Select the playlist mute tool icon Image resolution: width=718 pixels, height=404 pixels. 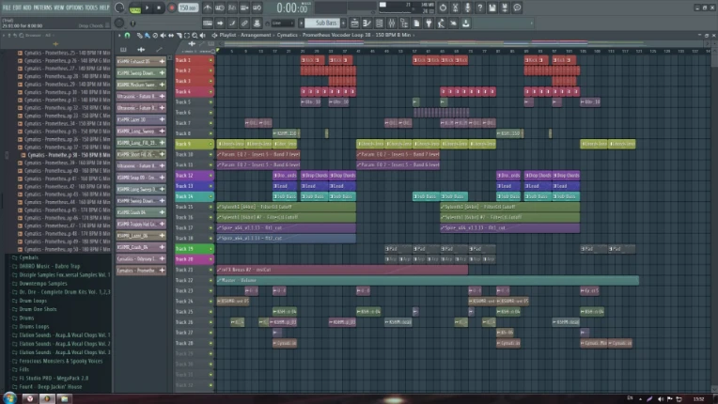click(163, 35)
